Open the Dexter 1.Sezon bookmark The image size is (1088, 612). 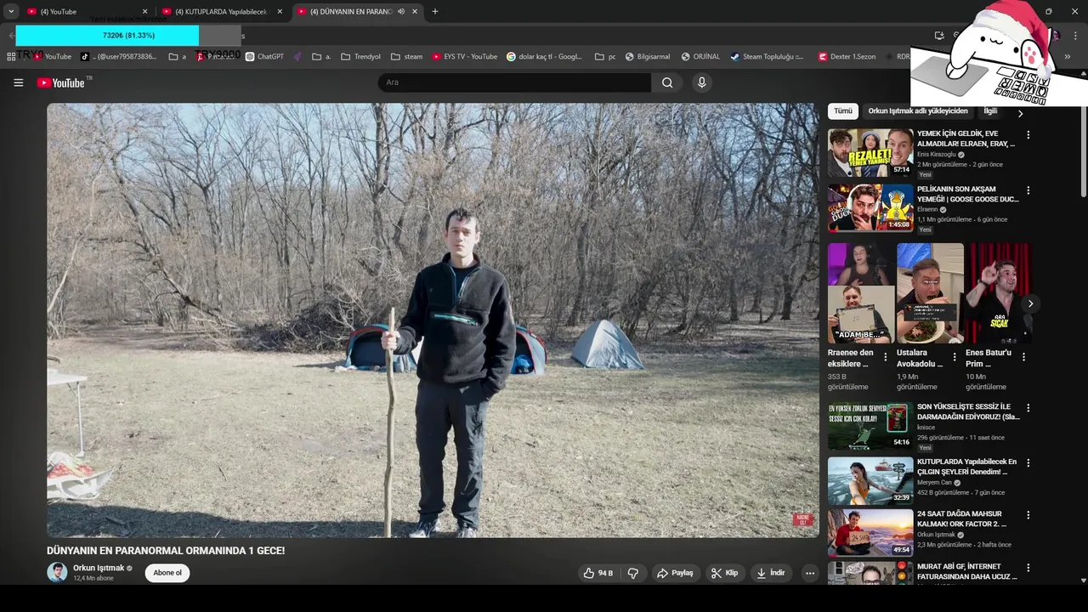847,57
